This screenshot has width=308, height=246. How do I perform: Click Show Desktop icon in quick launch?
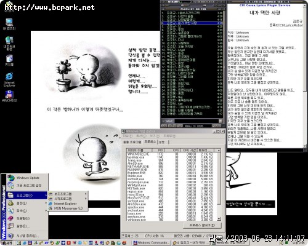click(x=19, y=243)
